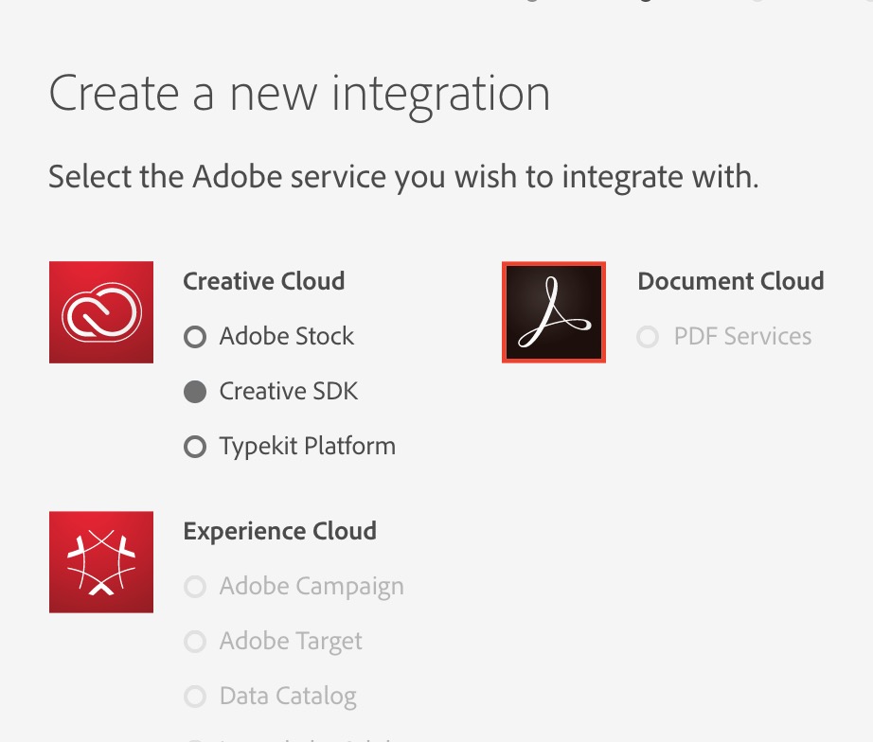Select the Adobe Stock radio button
Viewport: 873px width, 742px height.
coord(195,337)
